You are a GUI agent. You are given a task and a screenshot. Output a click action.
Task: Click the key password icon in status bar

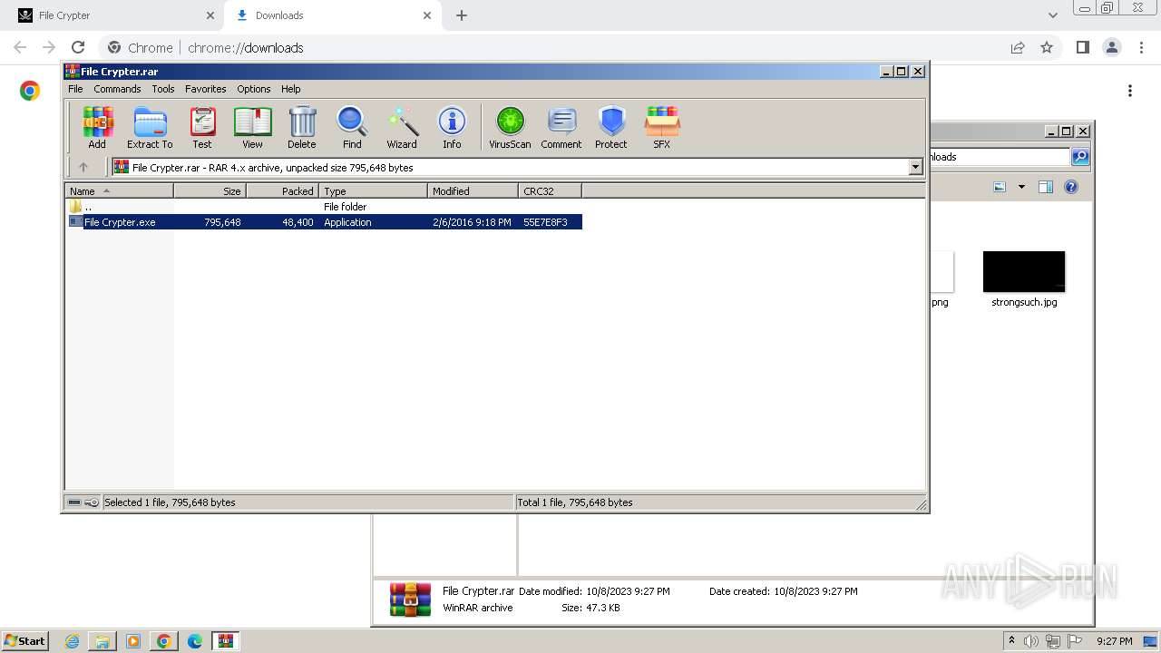(92, 502)
